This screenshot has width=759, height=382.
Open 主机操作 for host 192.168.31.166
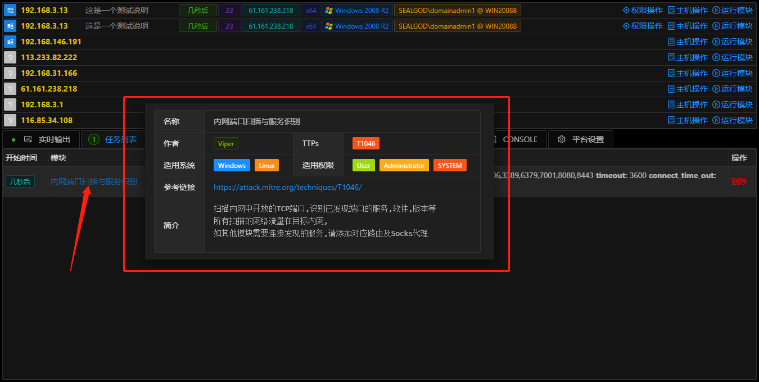(688, 73)
